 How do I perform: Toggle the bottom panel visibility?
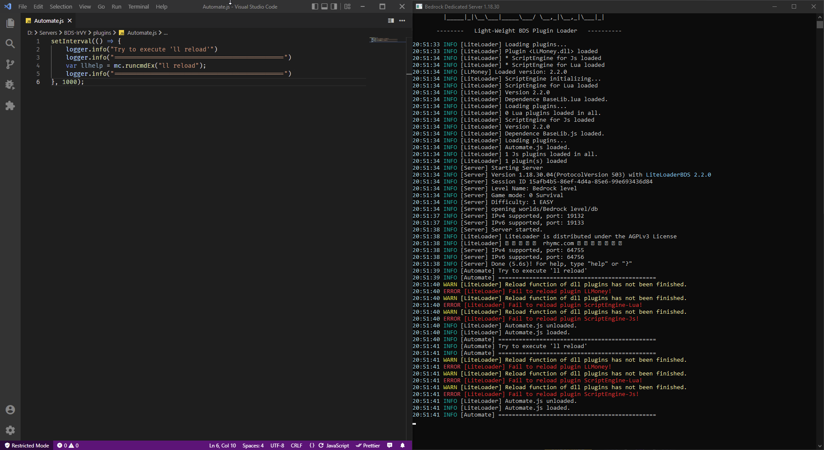tap(324, 6)
